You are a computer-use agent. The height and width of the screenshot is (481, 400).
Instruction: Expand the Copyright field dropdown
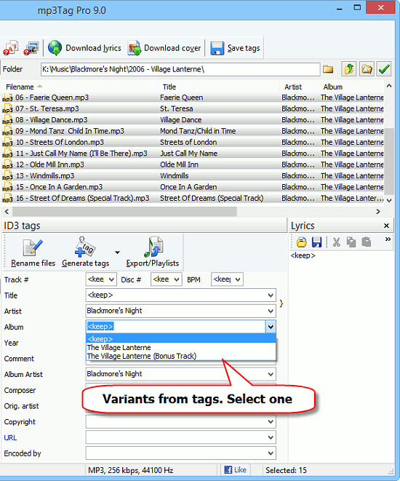(x=271, y=422)
